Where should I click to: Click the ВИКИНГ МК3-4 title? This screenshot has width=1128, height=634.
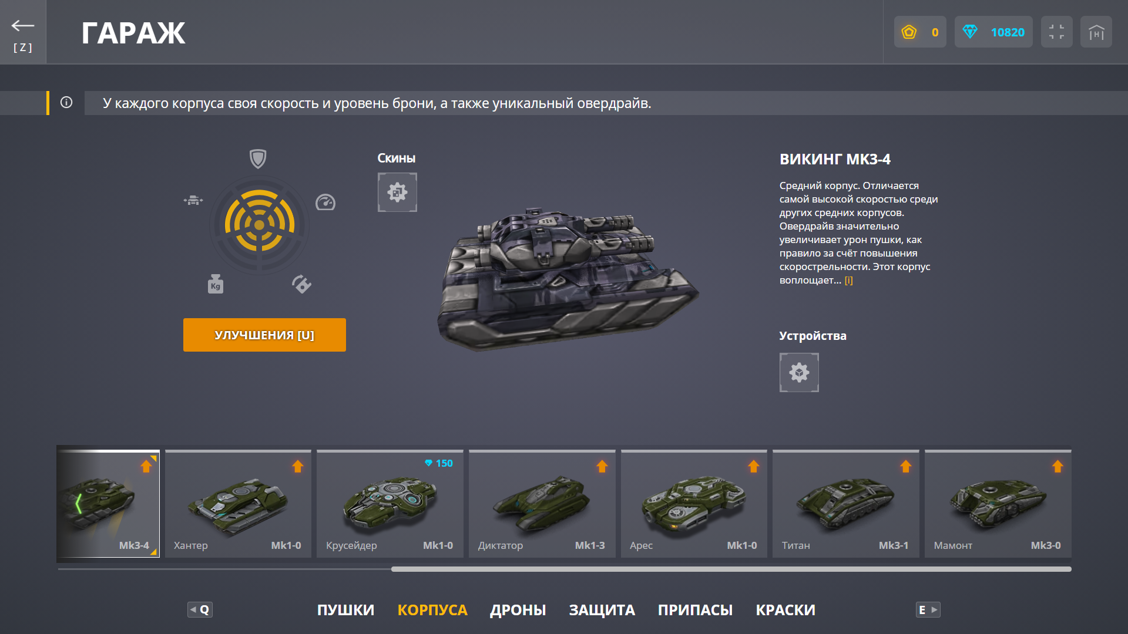(x=835, y=159)
